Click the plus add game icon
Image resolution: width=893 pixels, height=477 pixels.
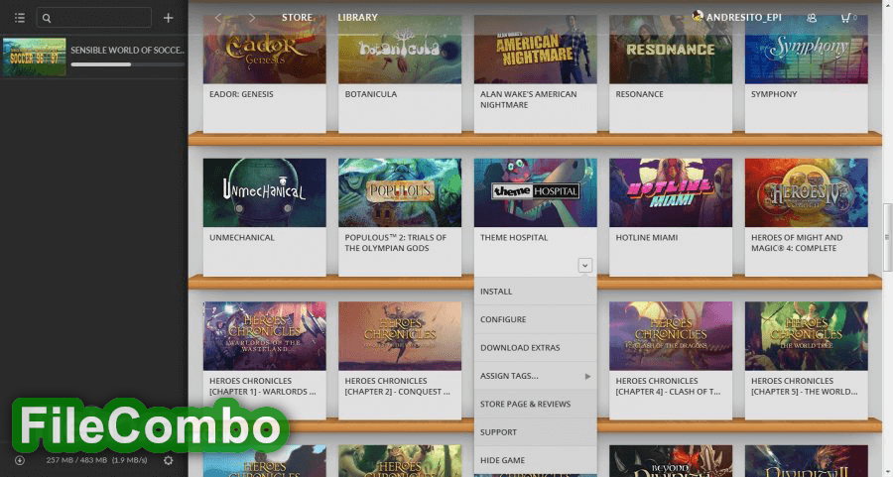point(168,18)
